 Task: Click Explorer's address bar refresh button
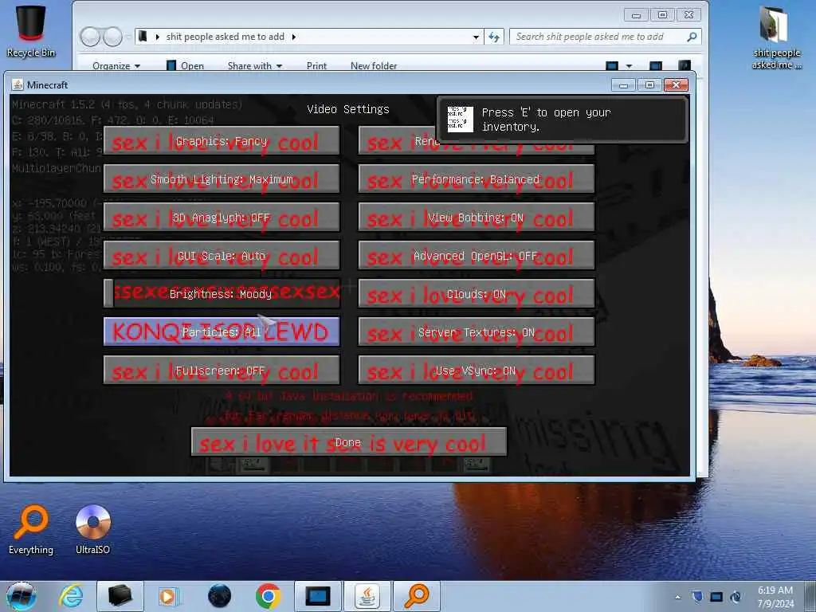coord(494,37)
